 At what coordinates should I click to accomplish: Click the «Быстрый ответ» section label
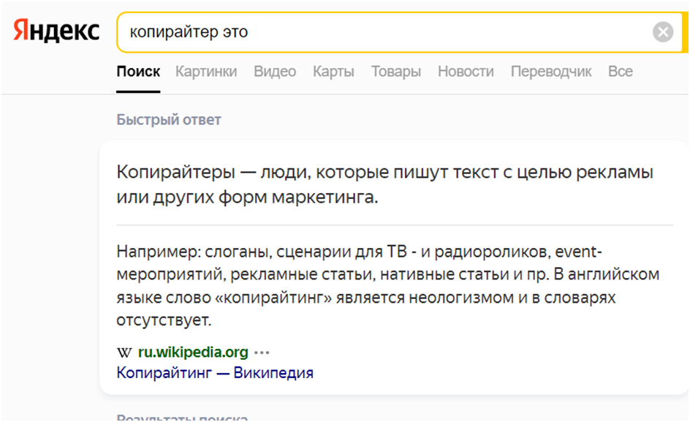coord(169,119)
